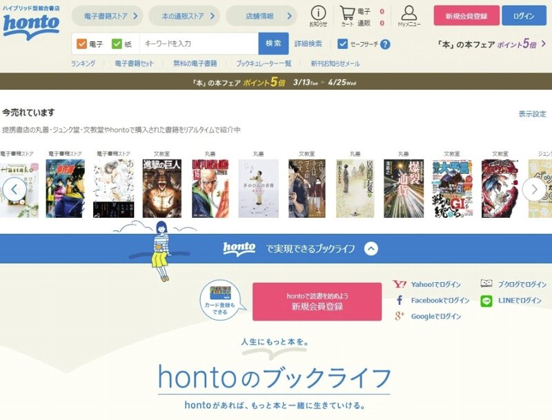Open the shopping cart icon
This screenshot has height=420, width=552.
(347, 13)
